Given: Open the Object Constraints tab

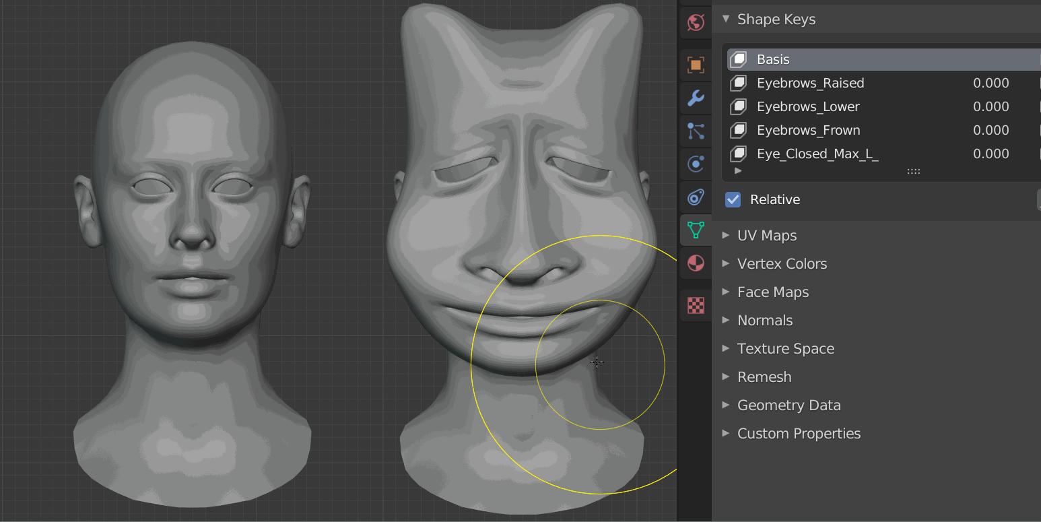Looking at the screenshot, I should 696,197.
